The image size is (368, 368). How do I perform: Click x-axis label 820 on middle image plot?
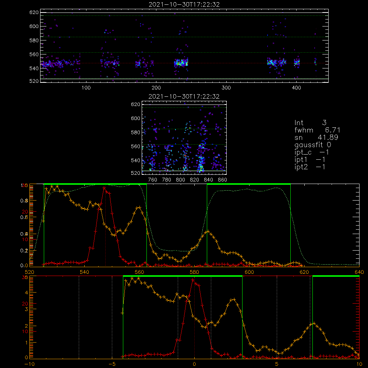(194, 180)
